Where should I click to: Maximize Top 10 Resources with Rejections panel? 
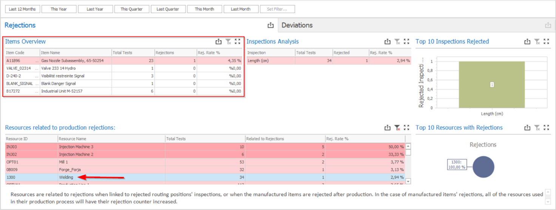(546, 128)
